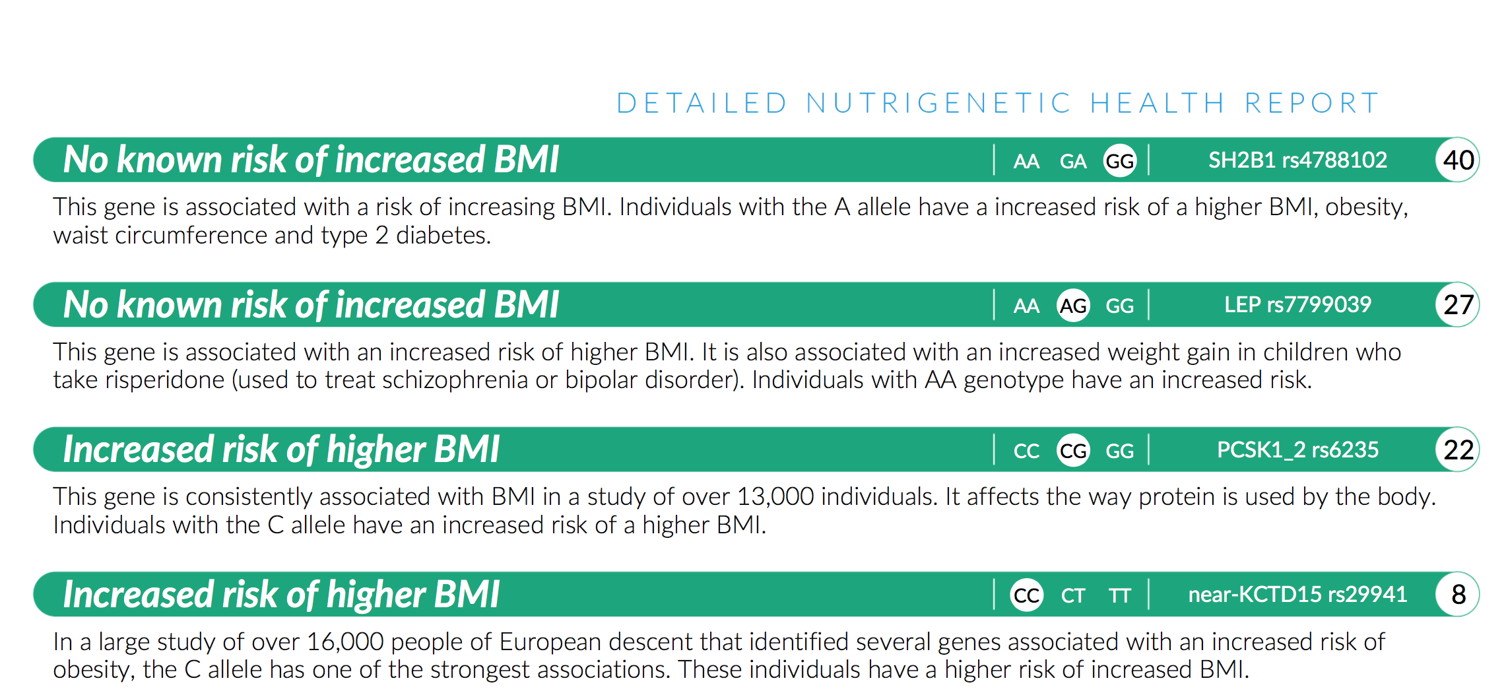Choose the GA genotype in the SH2B1 row

tap(1073, 161)
